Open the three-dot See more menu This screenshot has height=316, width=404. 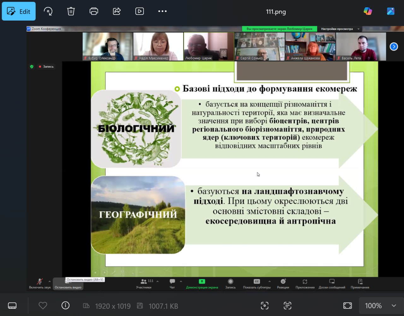[x=162, y=11]
